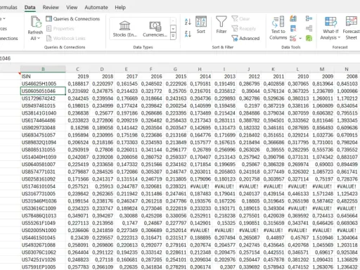360x270 pixels.
Task: Open Advanced filter options
Action: pyautogui.click(x=245, y=38)
